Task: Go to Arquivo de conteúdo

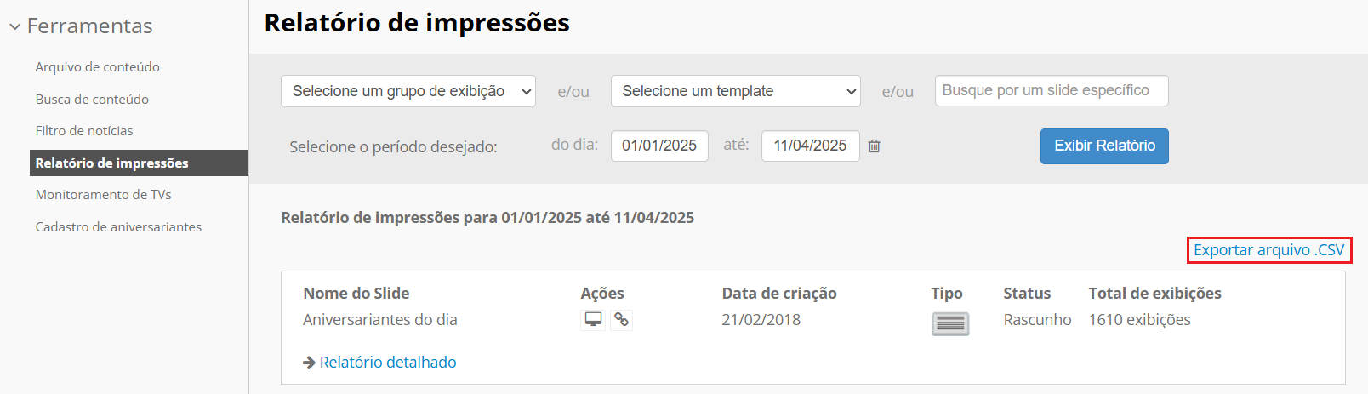Action: click(97, 67)
